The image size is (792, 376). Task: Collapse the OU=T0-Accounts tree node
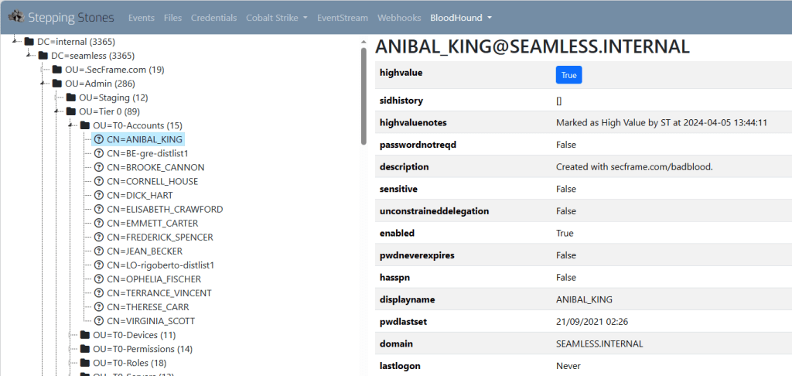click(71, 125)
